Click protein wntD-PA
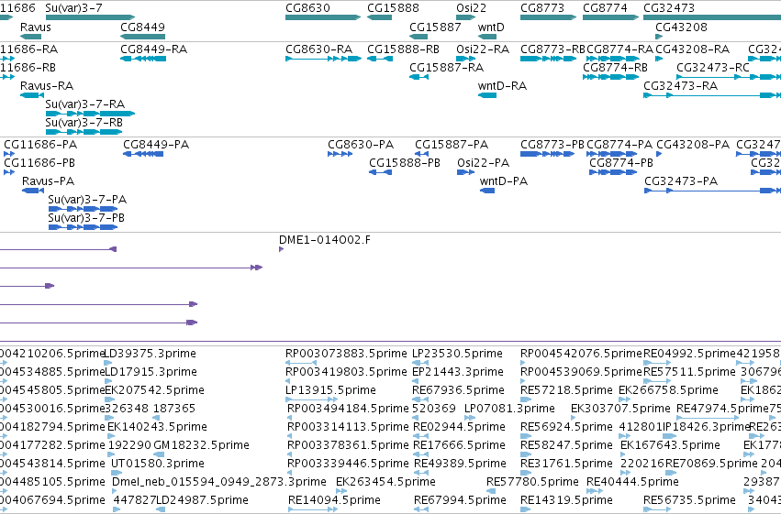Image resolution: width=781 pixels, height=514 pixels. click(504, 181)
